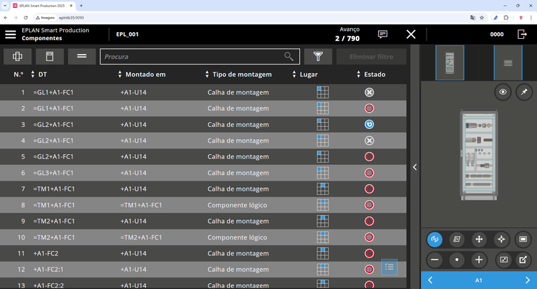Toggle the X status on row 1
Image resolution: width=537 pixels, height=289 pixels.
pyautogui.click(x=369, y=93)
